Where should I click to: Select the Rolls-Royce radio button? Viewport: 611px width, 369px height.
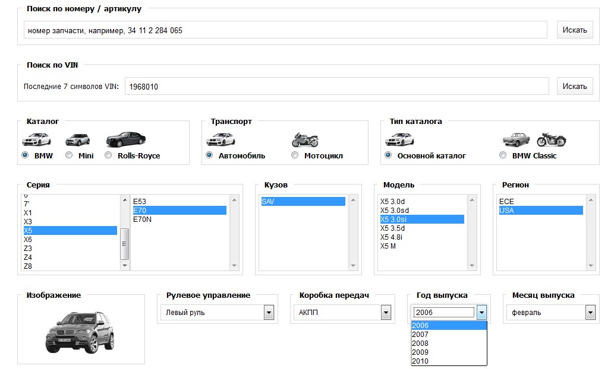pyautogui.click(x=108, y=155)
